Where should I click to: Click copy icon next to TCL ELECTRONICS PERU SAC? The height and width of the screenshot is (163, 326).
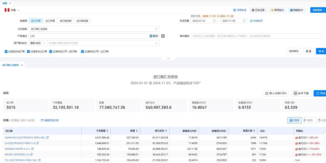(x=39, y=160)
